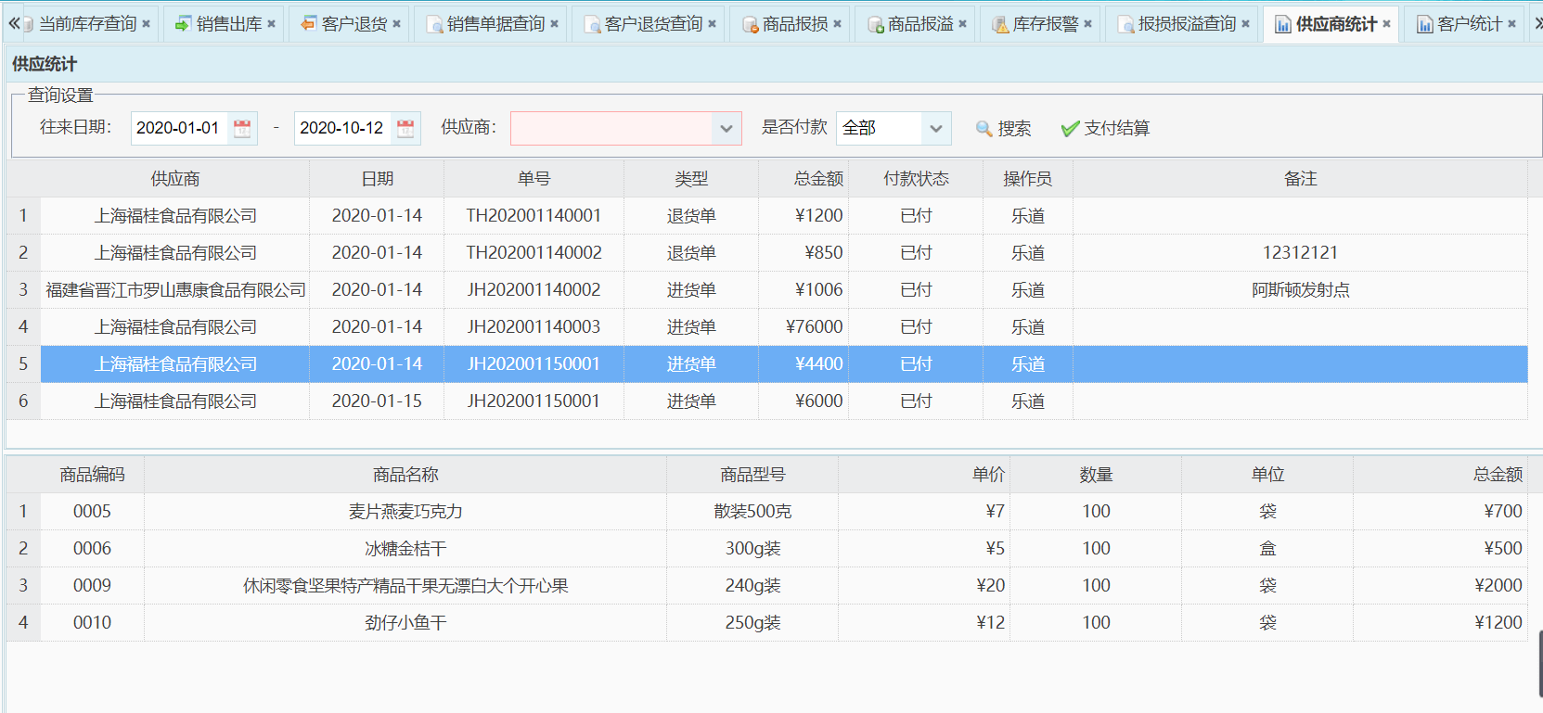Image resolution: width=1543 pixels, height=713 pixels.
Task: Click the 240g装 model cell
Action: (752, 586)
